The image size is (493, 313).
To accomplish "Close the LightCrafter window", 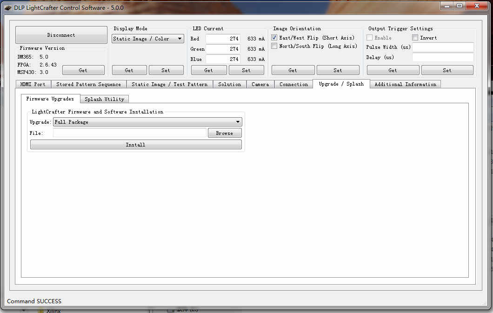I will (477, 6).
